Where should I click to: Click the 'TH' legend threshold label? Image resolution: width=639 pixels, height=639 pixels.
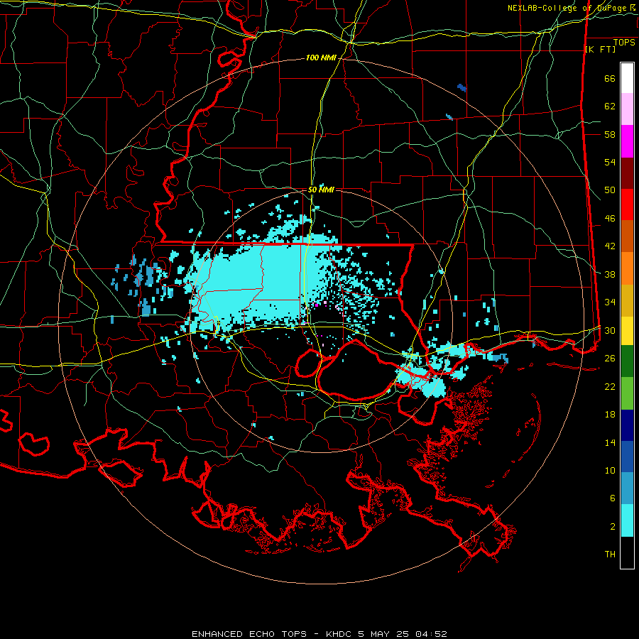pyautogui.click(x=610, y=555)
